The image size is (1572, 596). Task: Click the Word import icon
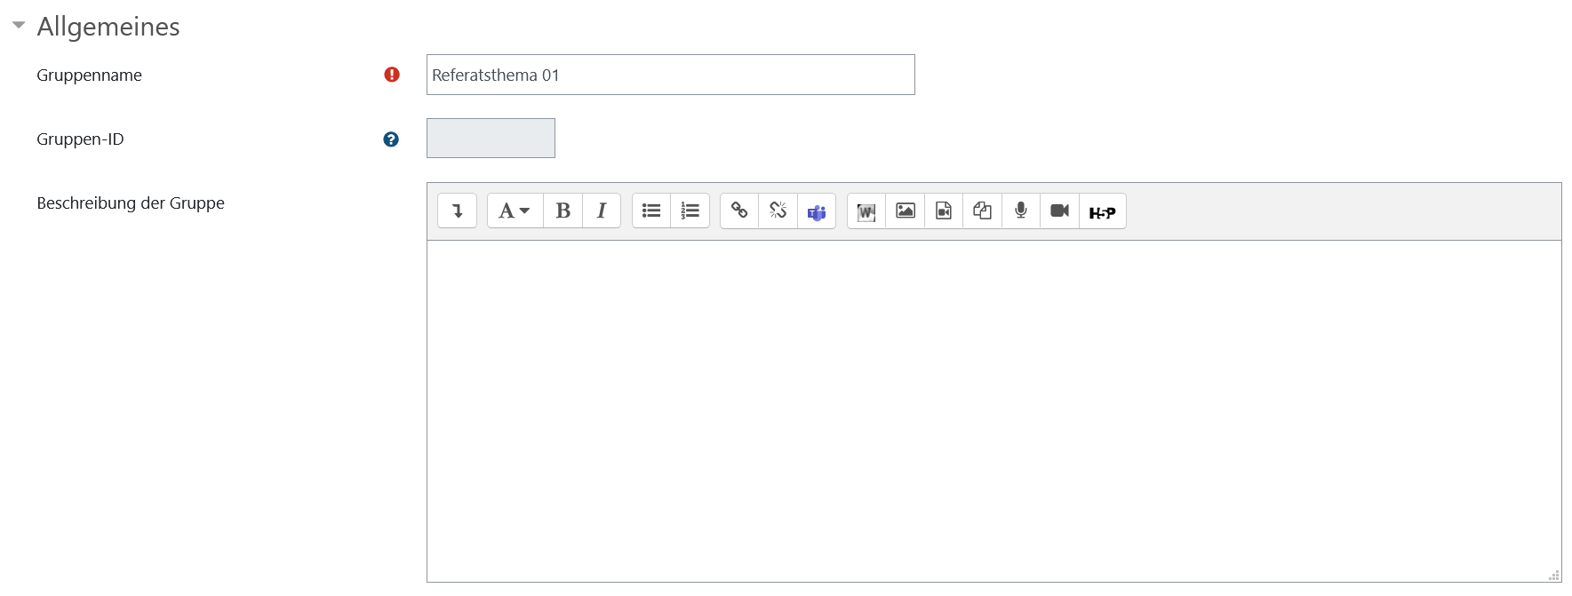866,211
